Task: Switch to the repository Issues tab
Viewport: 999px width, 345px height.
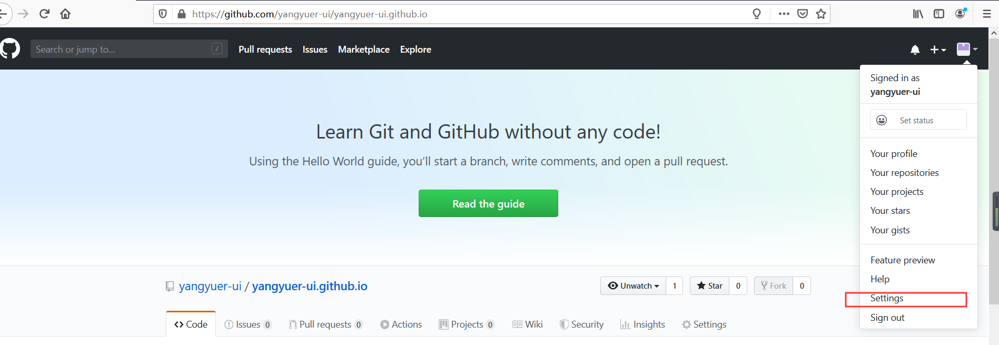Action: 248,324
